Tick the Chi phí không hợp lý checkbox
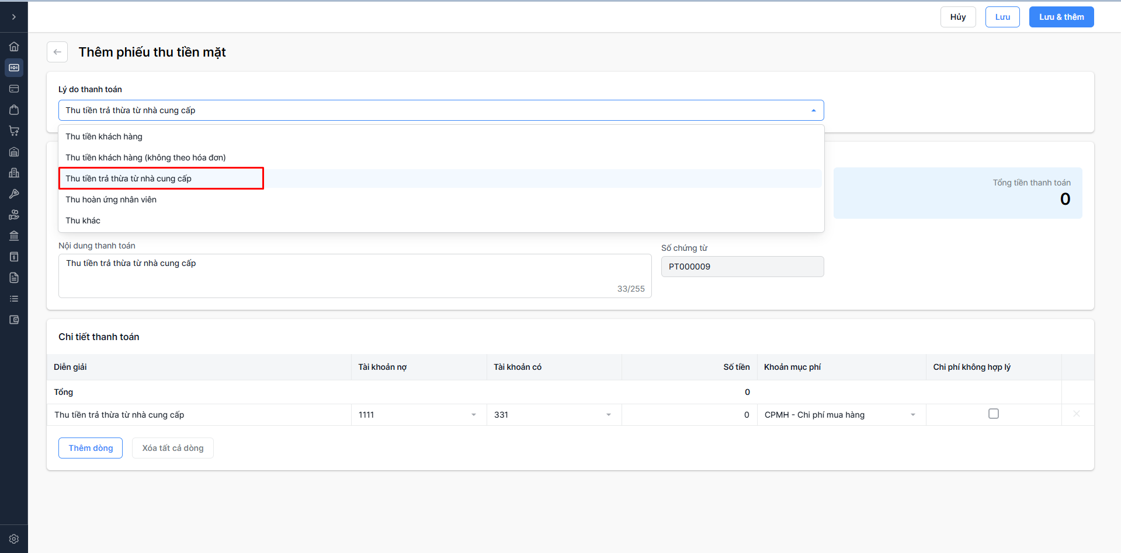This screenshot has width=1121, height=553. [993, 414]
